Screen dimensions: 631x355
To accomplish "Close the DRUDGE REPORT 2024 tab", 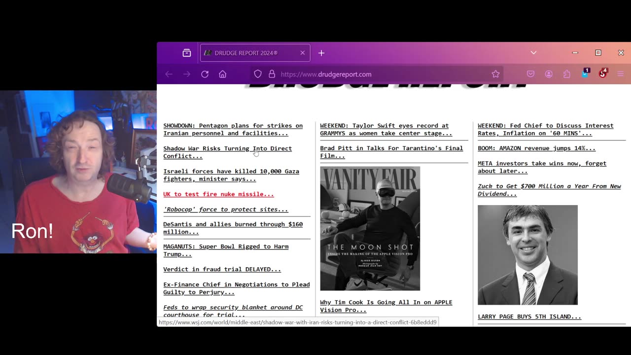I will (x=302, y=53).
